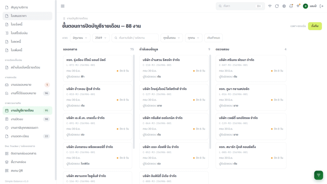Click the รอเอกสาร column scrollbar

tap(134, 102)
